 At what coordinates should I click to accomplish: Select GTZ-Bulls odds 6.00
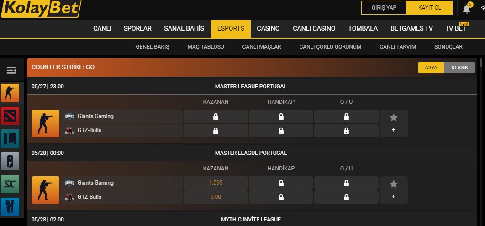[x=216, y=197]
